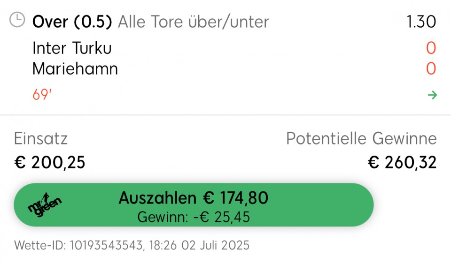Viewport: 451px width, 264px height.
Task: Click the Einsatz label
Action: [x=41, y=139]
